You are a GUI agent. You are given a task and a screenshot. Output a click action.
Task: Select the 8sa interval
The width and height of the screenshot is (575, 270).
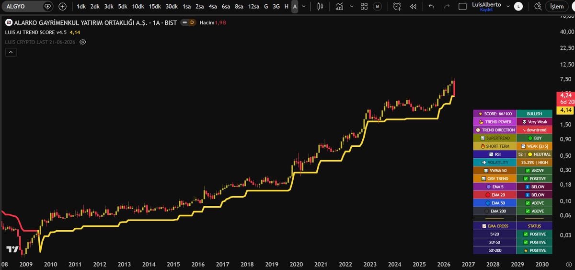(239, 6)
